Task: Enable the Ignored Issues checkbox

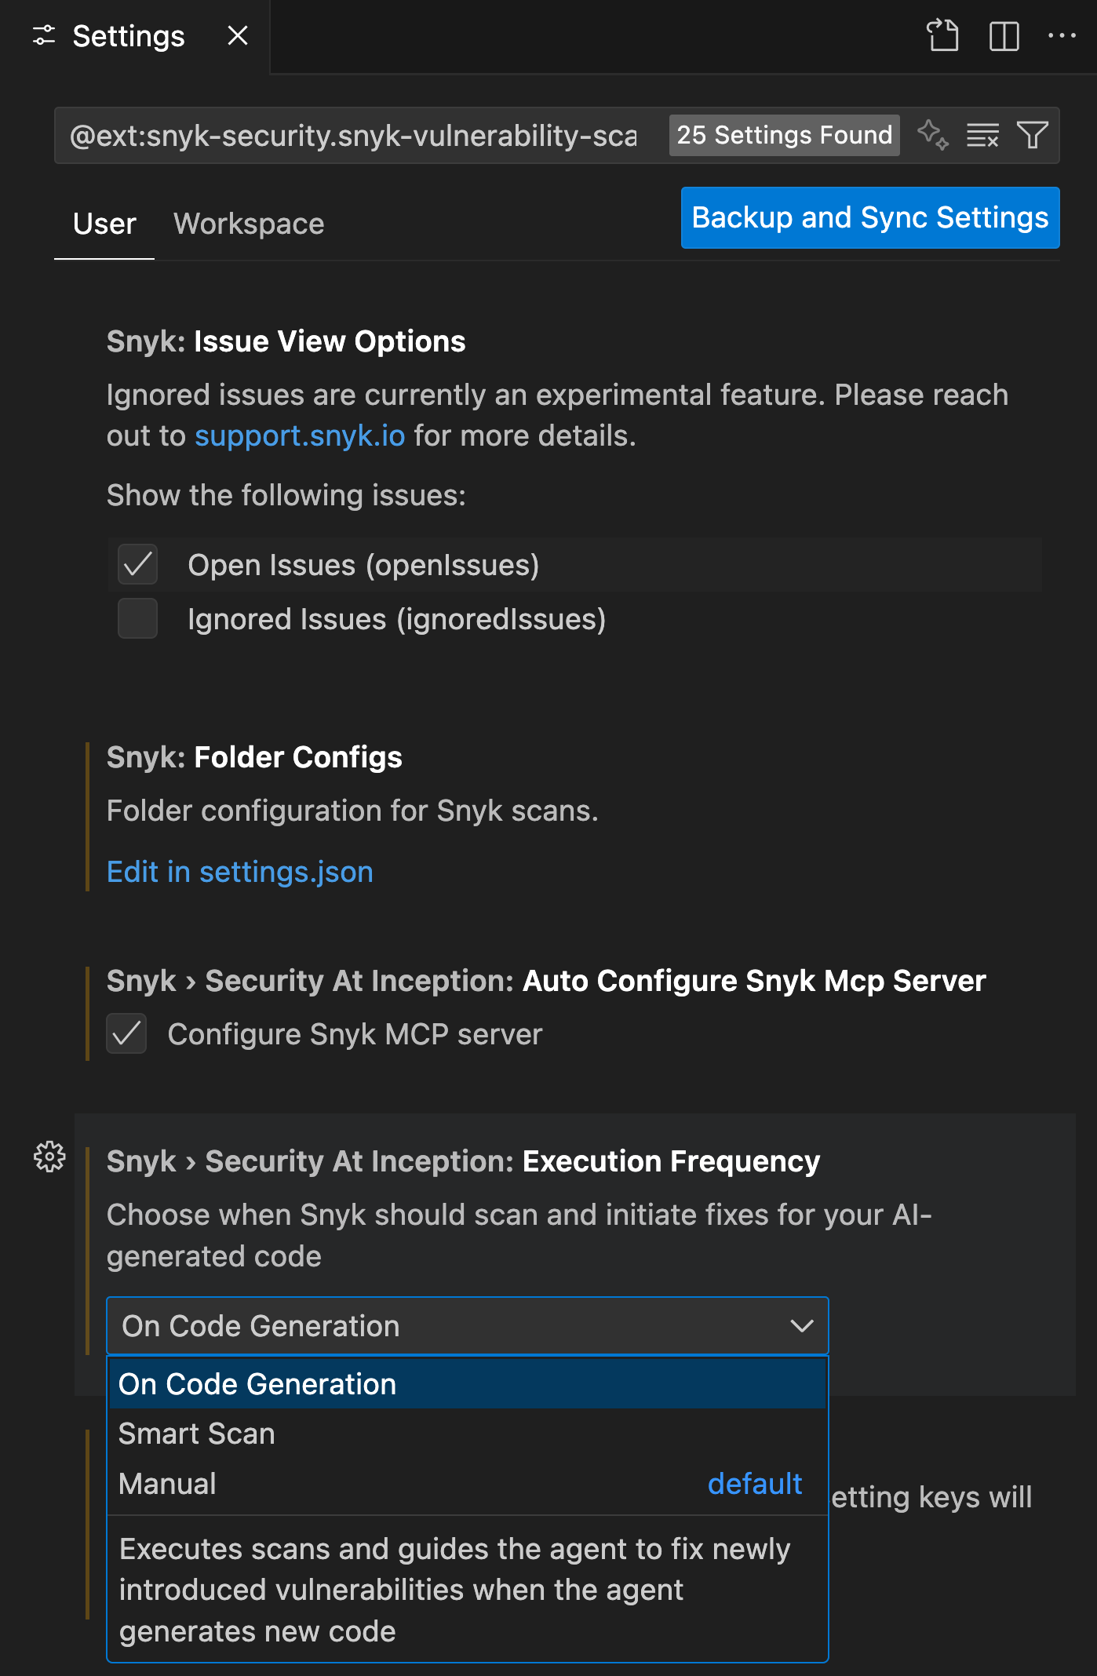Action: tap(138, 619)
